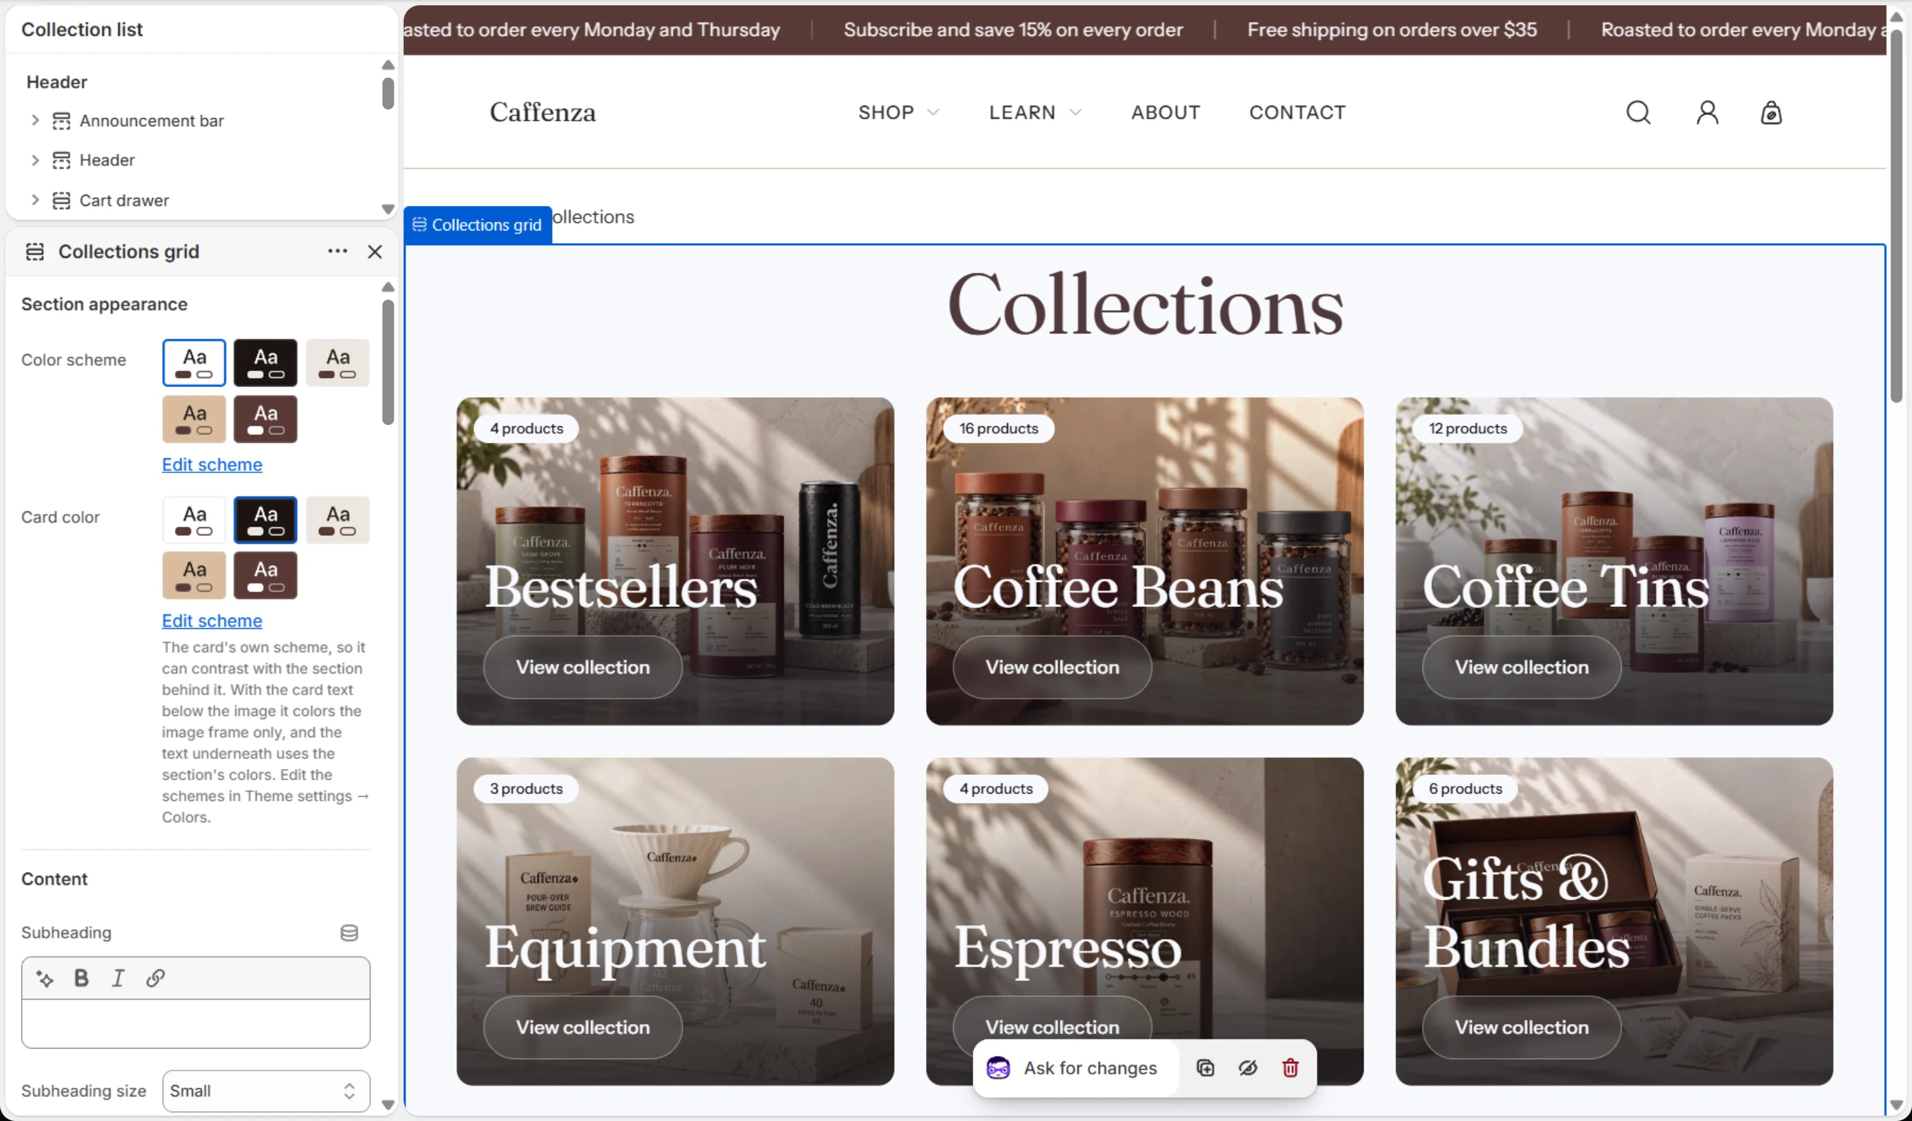Expand the Cart drawer tree item
The height and width of the screenshot is (1121, 1912).
35,201
